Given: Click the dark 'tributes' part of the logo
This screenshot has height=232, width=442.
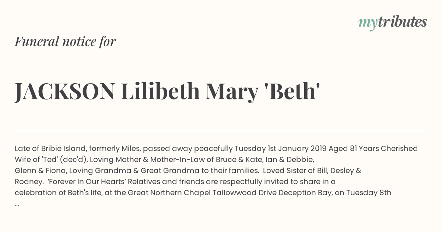Looking at the screenshot, I should click(402, 22).
